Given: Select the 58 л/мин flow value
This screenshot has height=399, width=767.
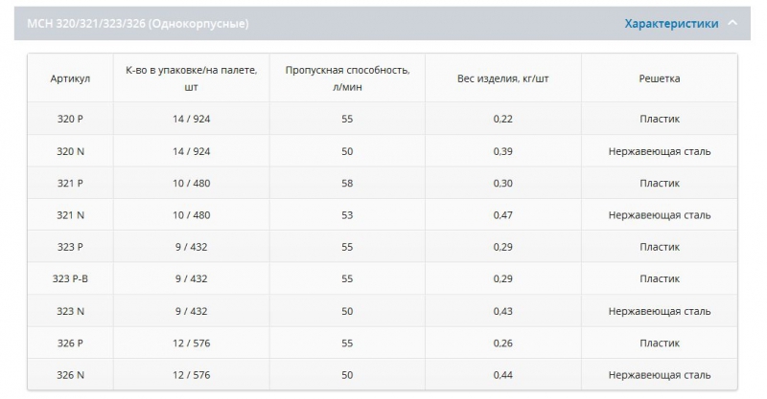Looking at the screenshot, I should pyautogui.click(x=347, y=183).
